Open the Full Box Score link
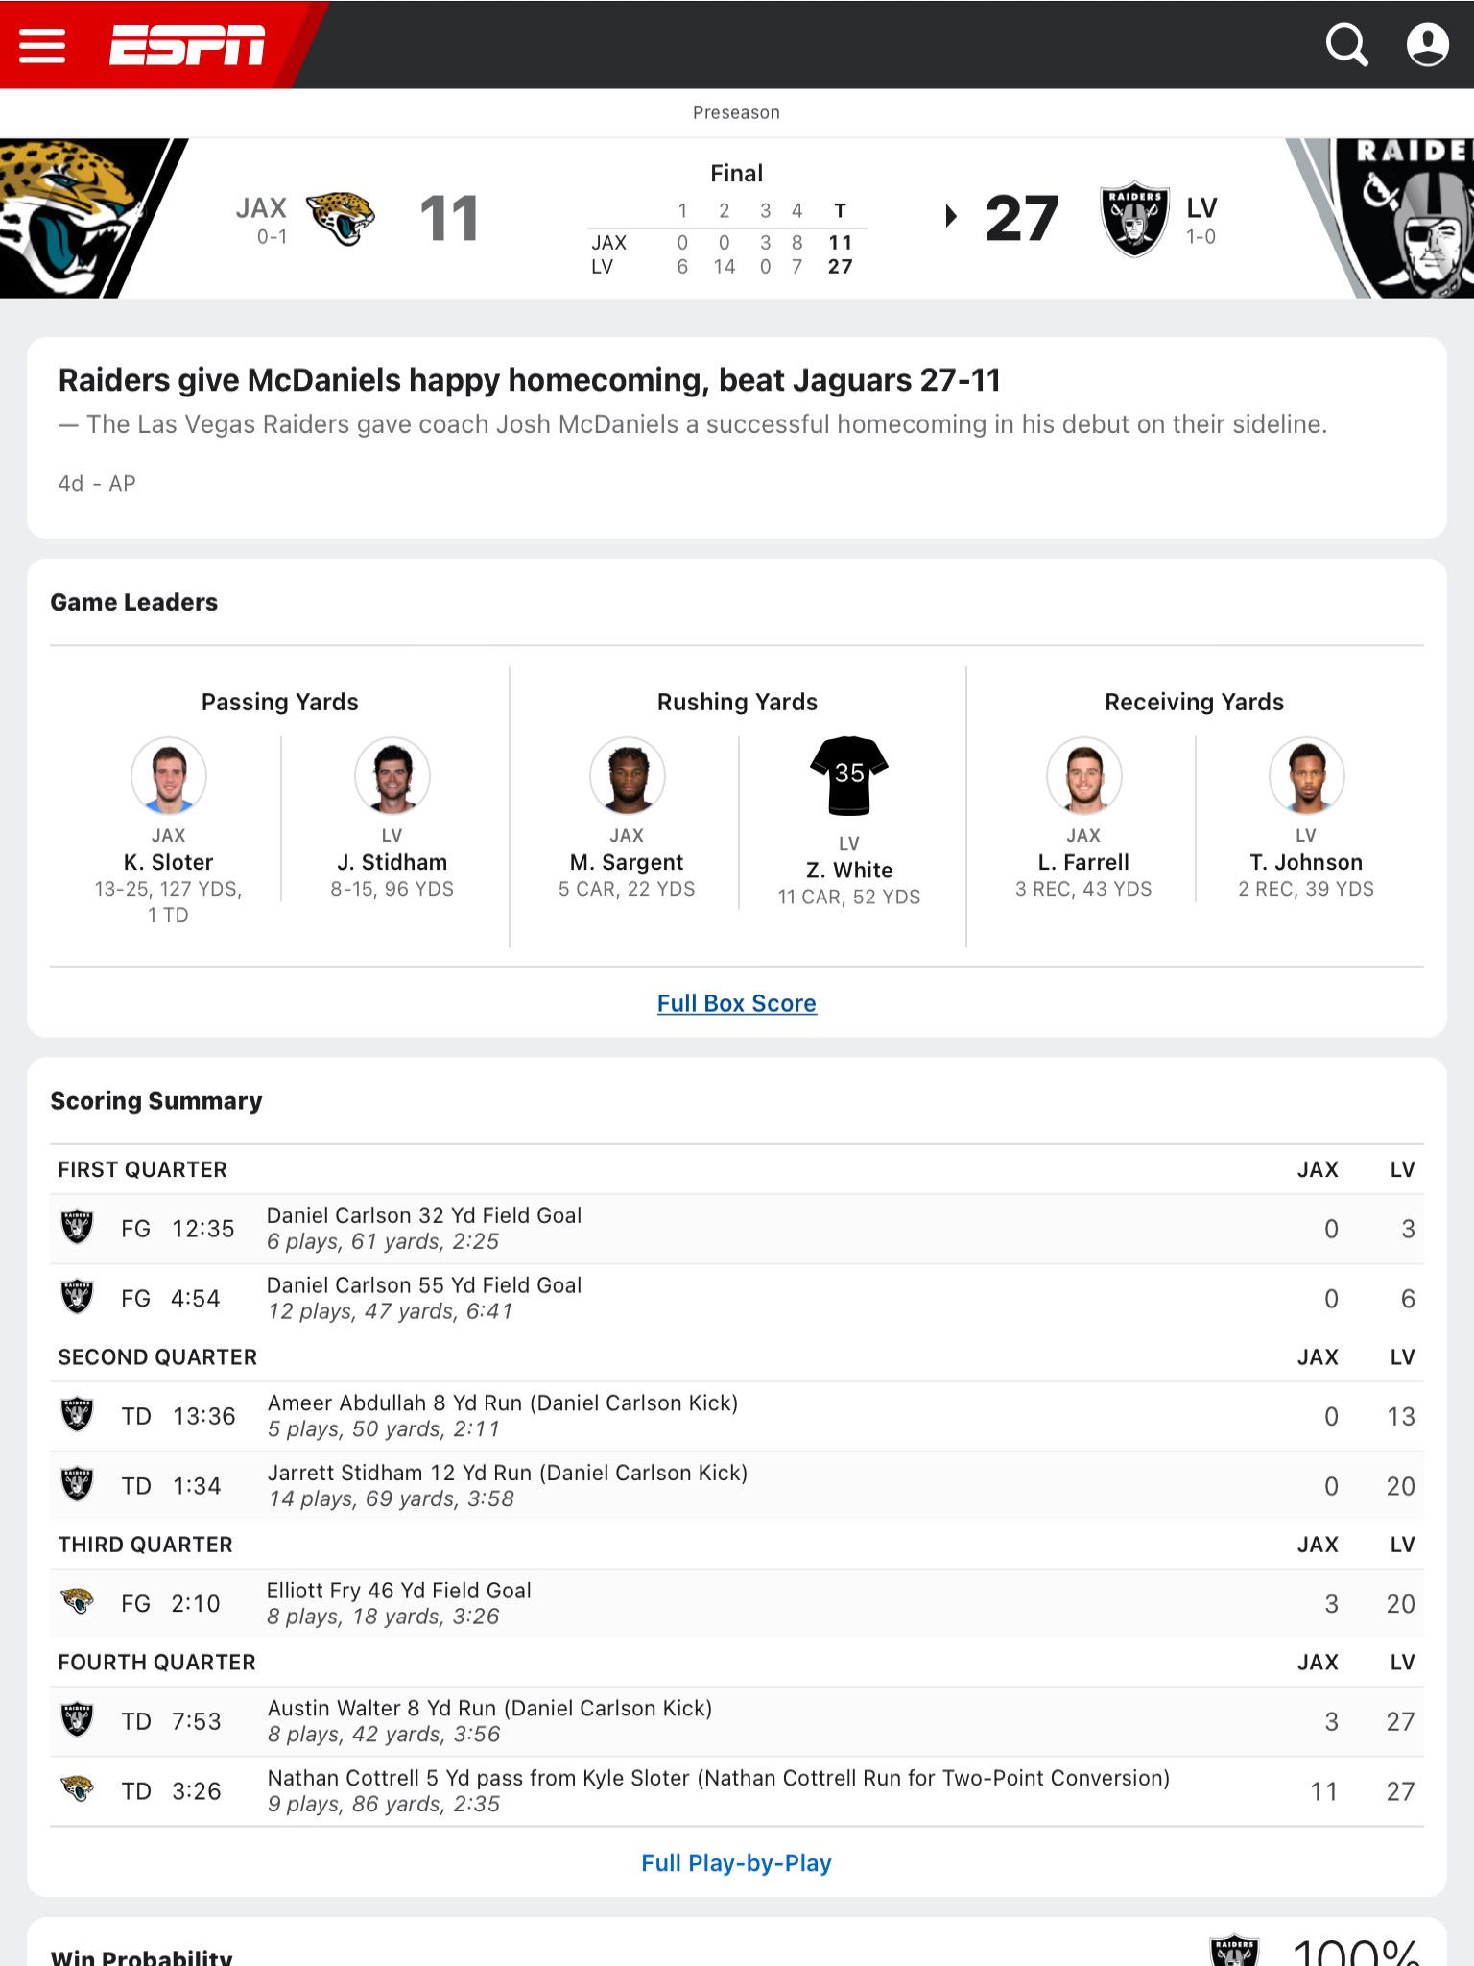 pos(736,1002)
